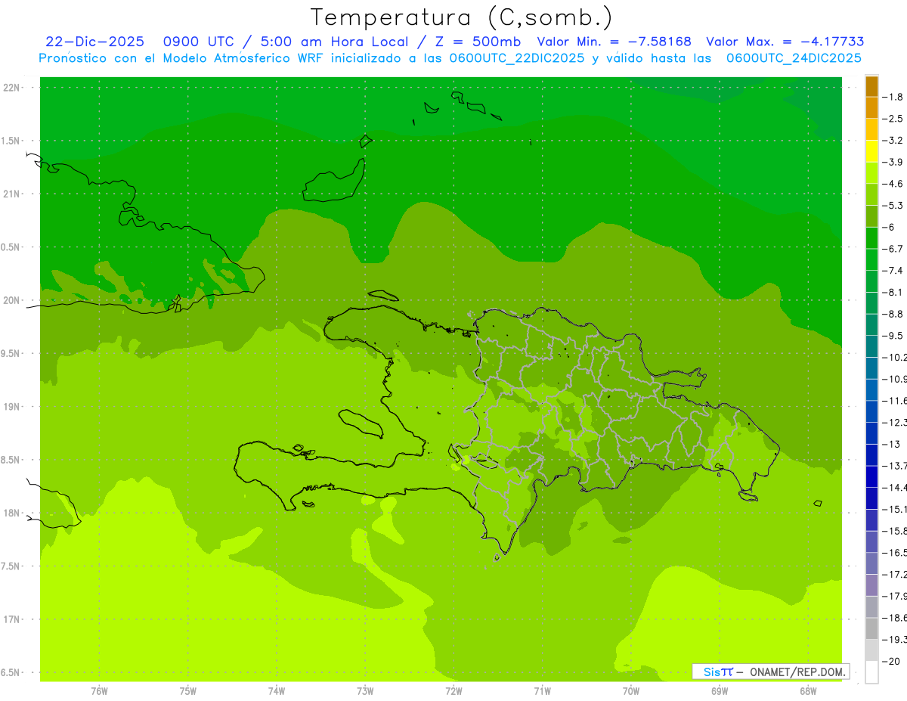
Task: Click the "ONAMET/REP.DOM." credit label
Action: coord(797,672)
